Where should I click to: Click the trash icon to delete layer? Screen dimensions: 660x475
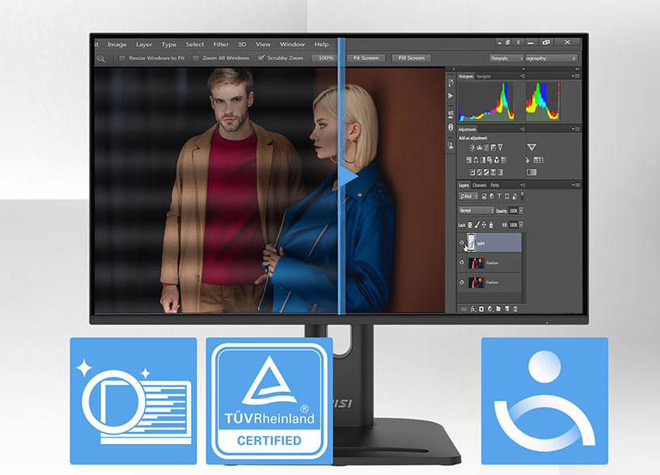515,309
